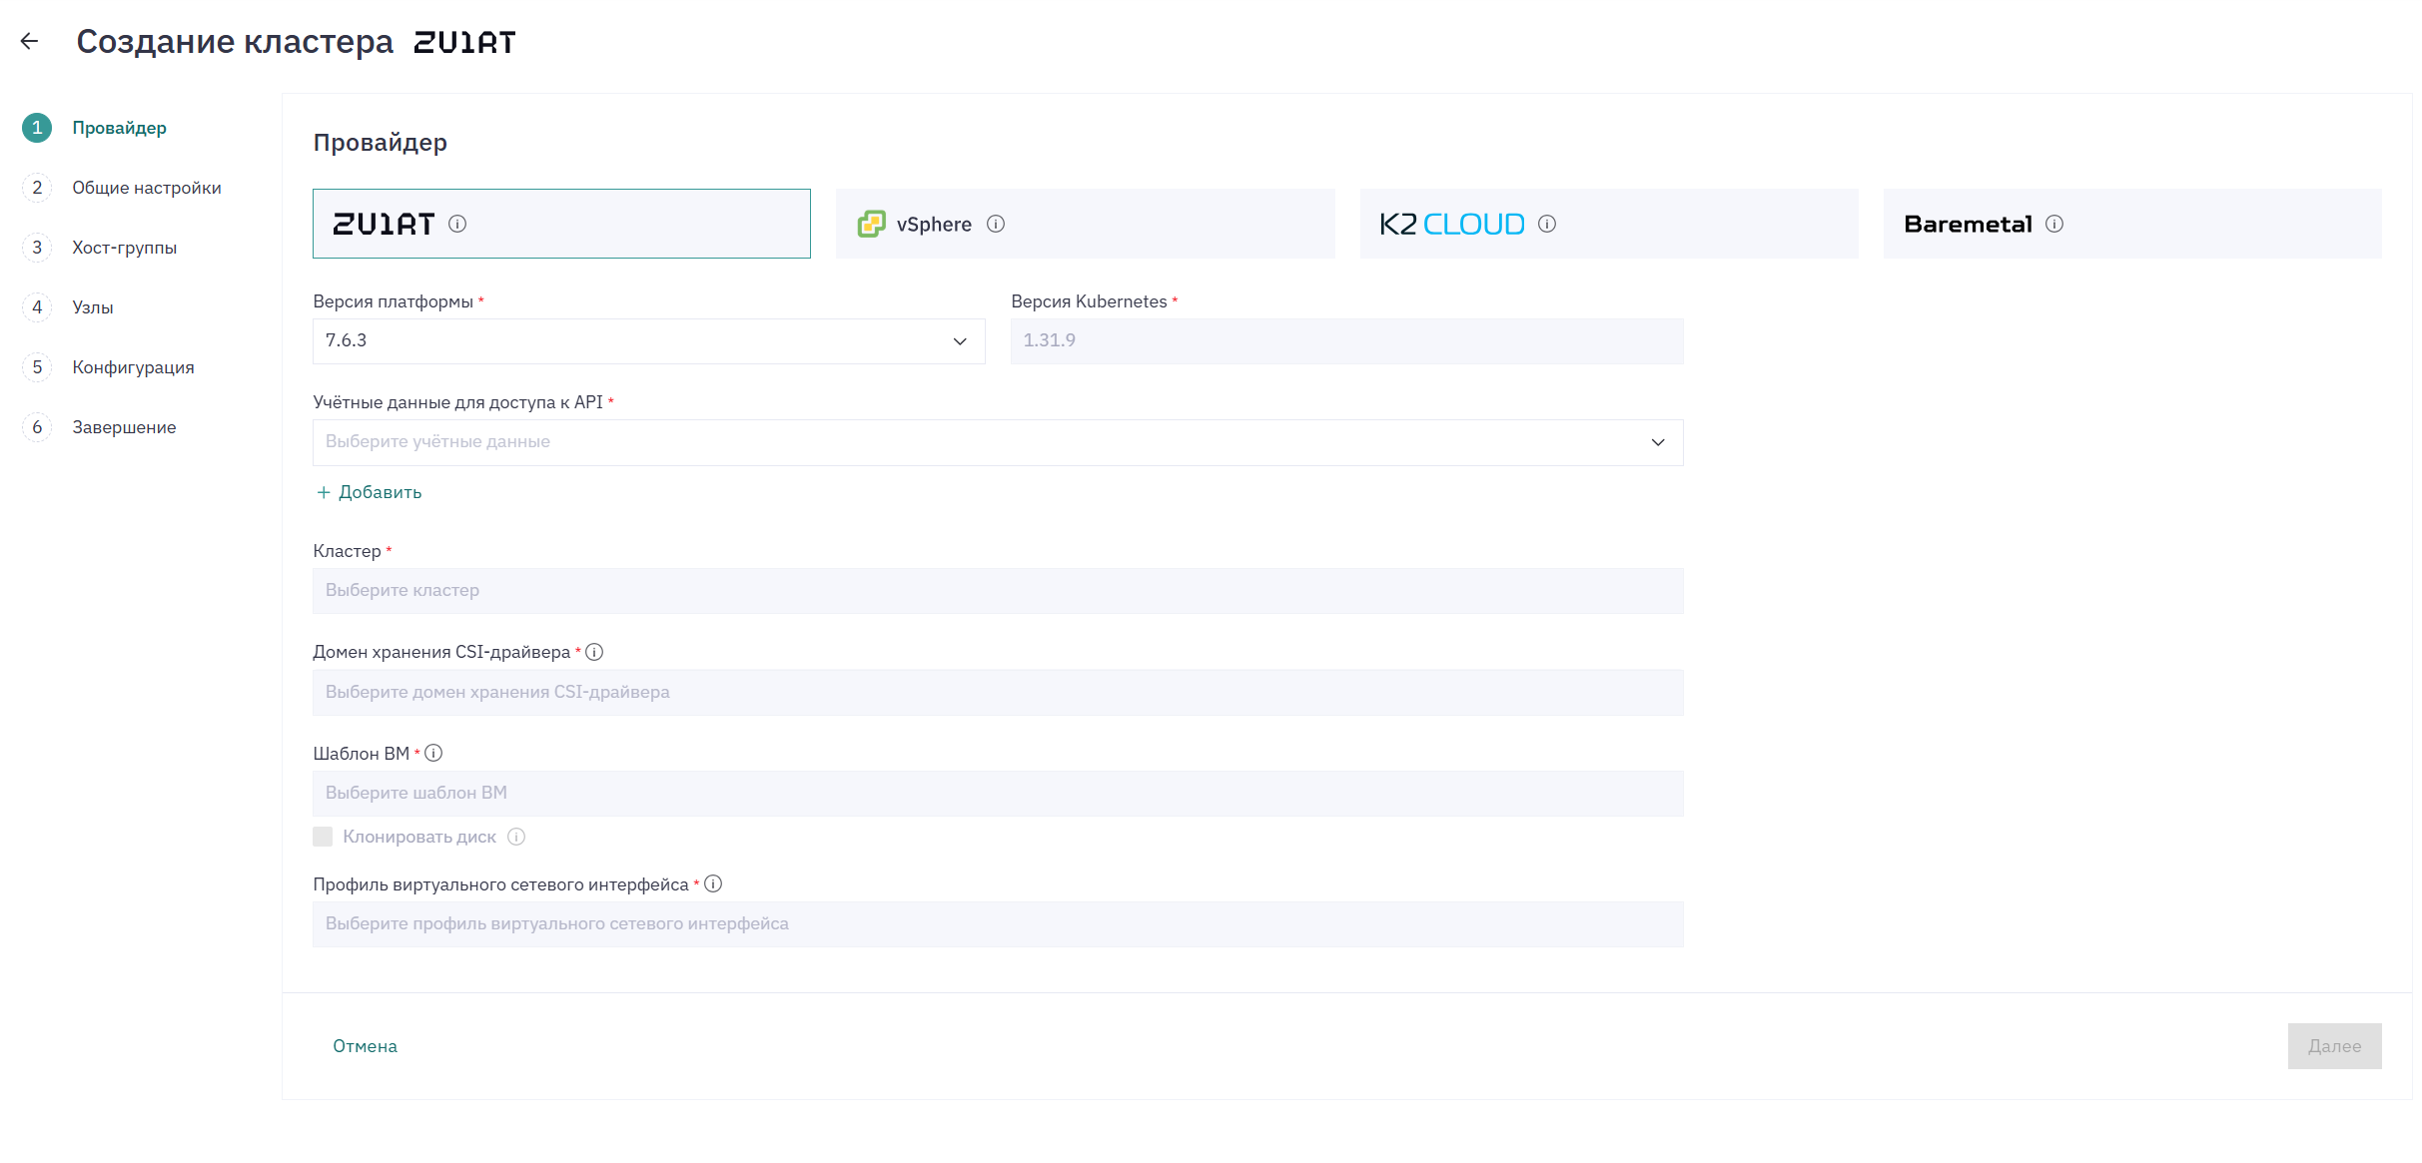Screen dimensions: 2422x1163
Task: Open info icon next to vSphere provider
Action: click(x=996, y=224)
